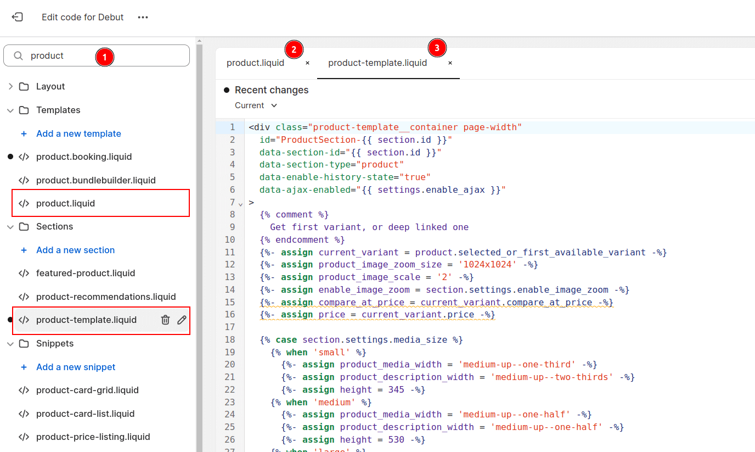Viewport: 755px width, 452px height.
Task: Click Add a new section link
Action: pyautogui.click(x=76, y=250)
